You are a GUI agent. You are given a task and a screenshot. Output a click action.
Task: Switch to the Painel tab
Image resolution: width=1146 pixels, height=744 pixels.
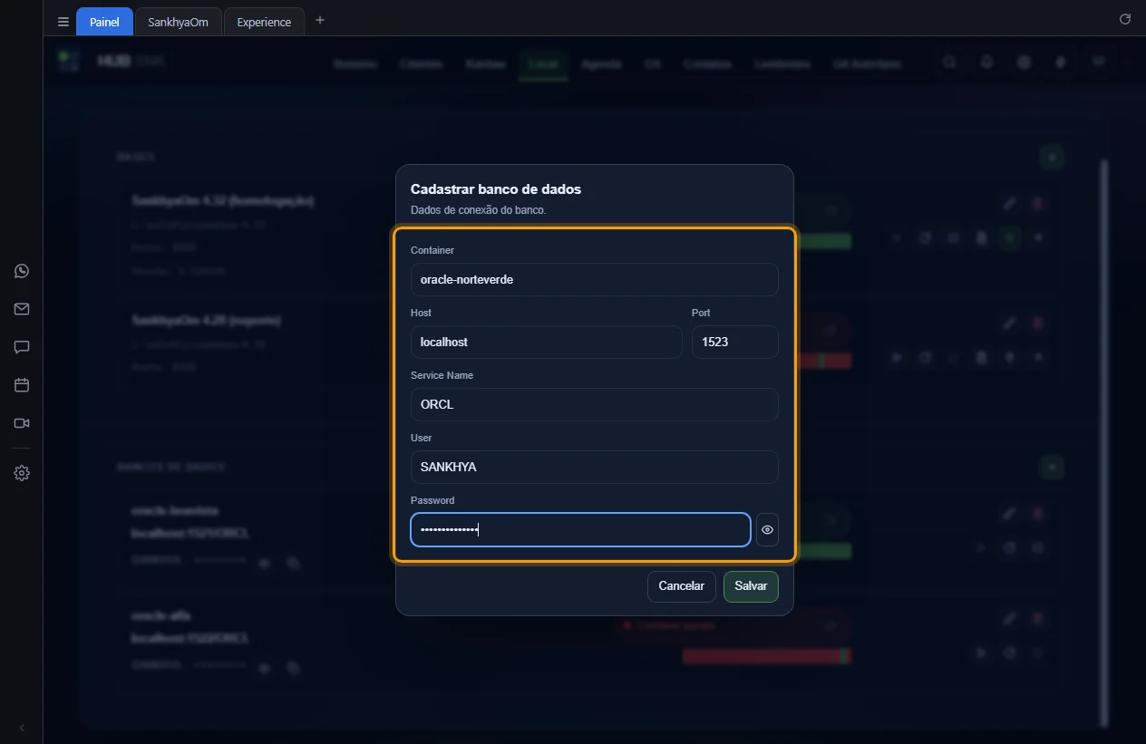click(x=104, y=22)
